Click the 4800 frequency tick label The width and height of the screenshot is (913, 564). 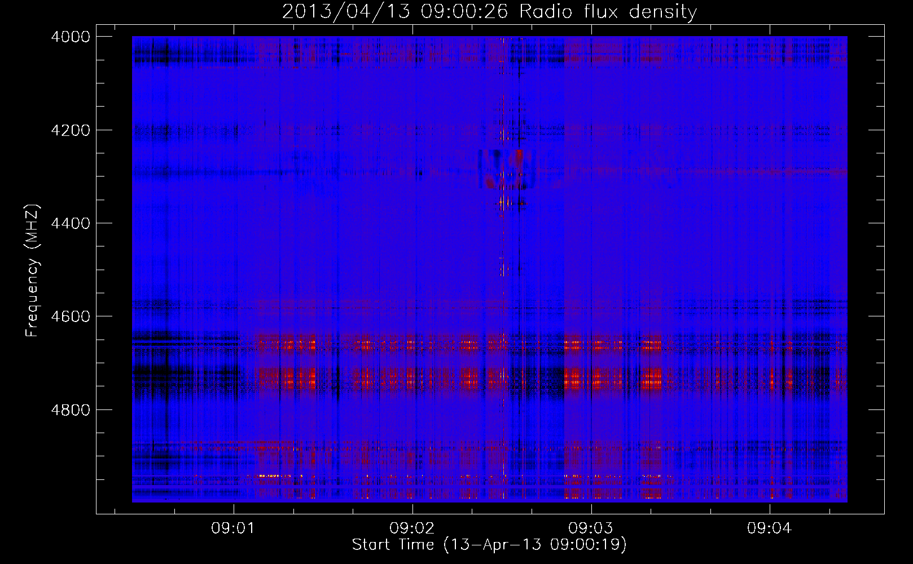click(x=71, y=410)
